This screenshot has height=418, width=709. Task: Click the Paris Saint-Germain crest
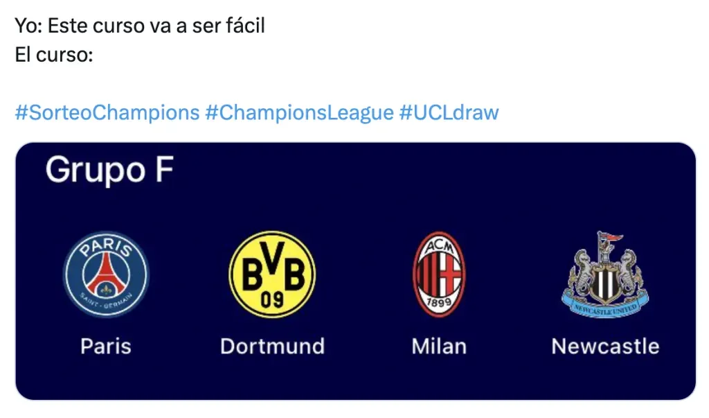(x=106, y=274)
